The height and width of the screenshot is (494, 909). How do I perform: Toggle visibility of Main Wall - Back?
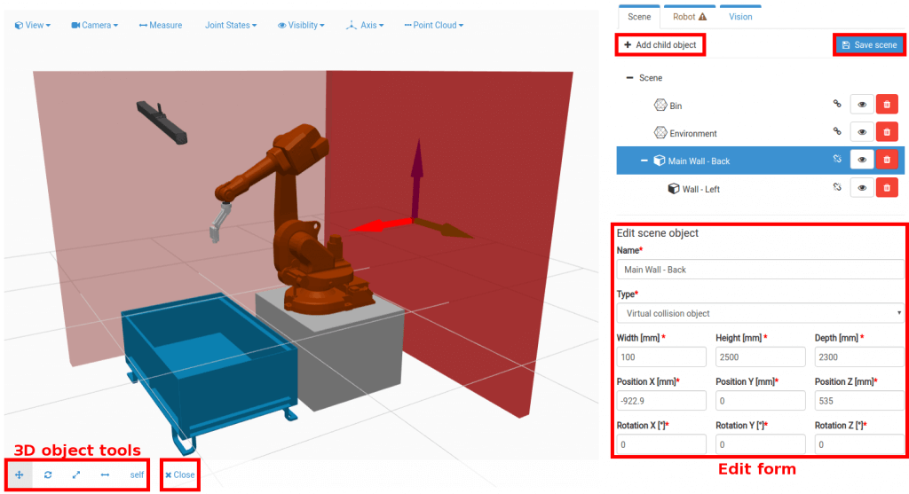[x=862, y=160]
